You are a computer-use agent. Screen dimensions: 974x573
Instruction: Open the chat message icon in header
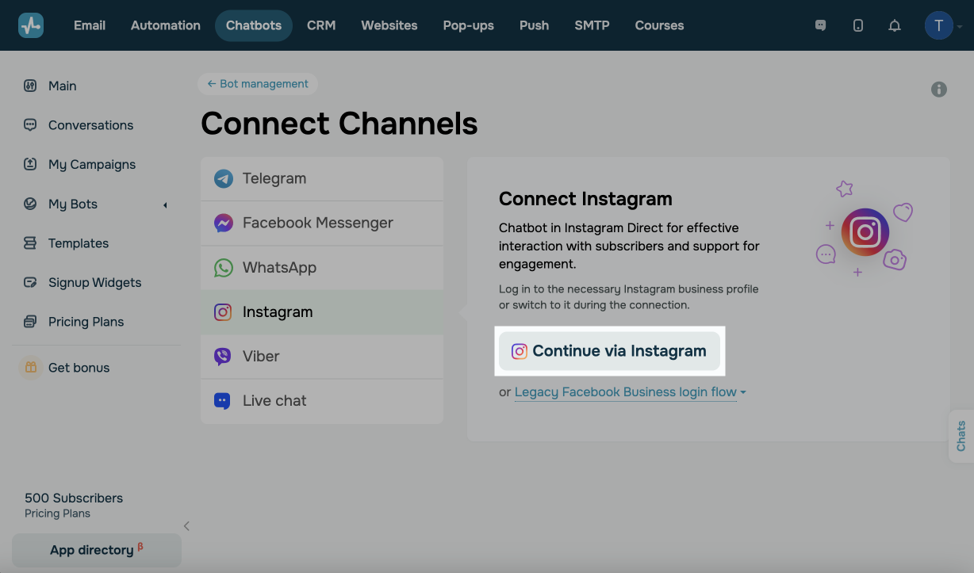pos(821,25)
